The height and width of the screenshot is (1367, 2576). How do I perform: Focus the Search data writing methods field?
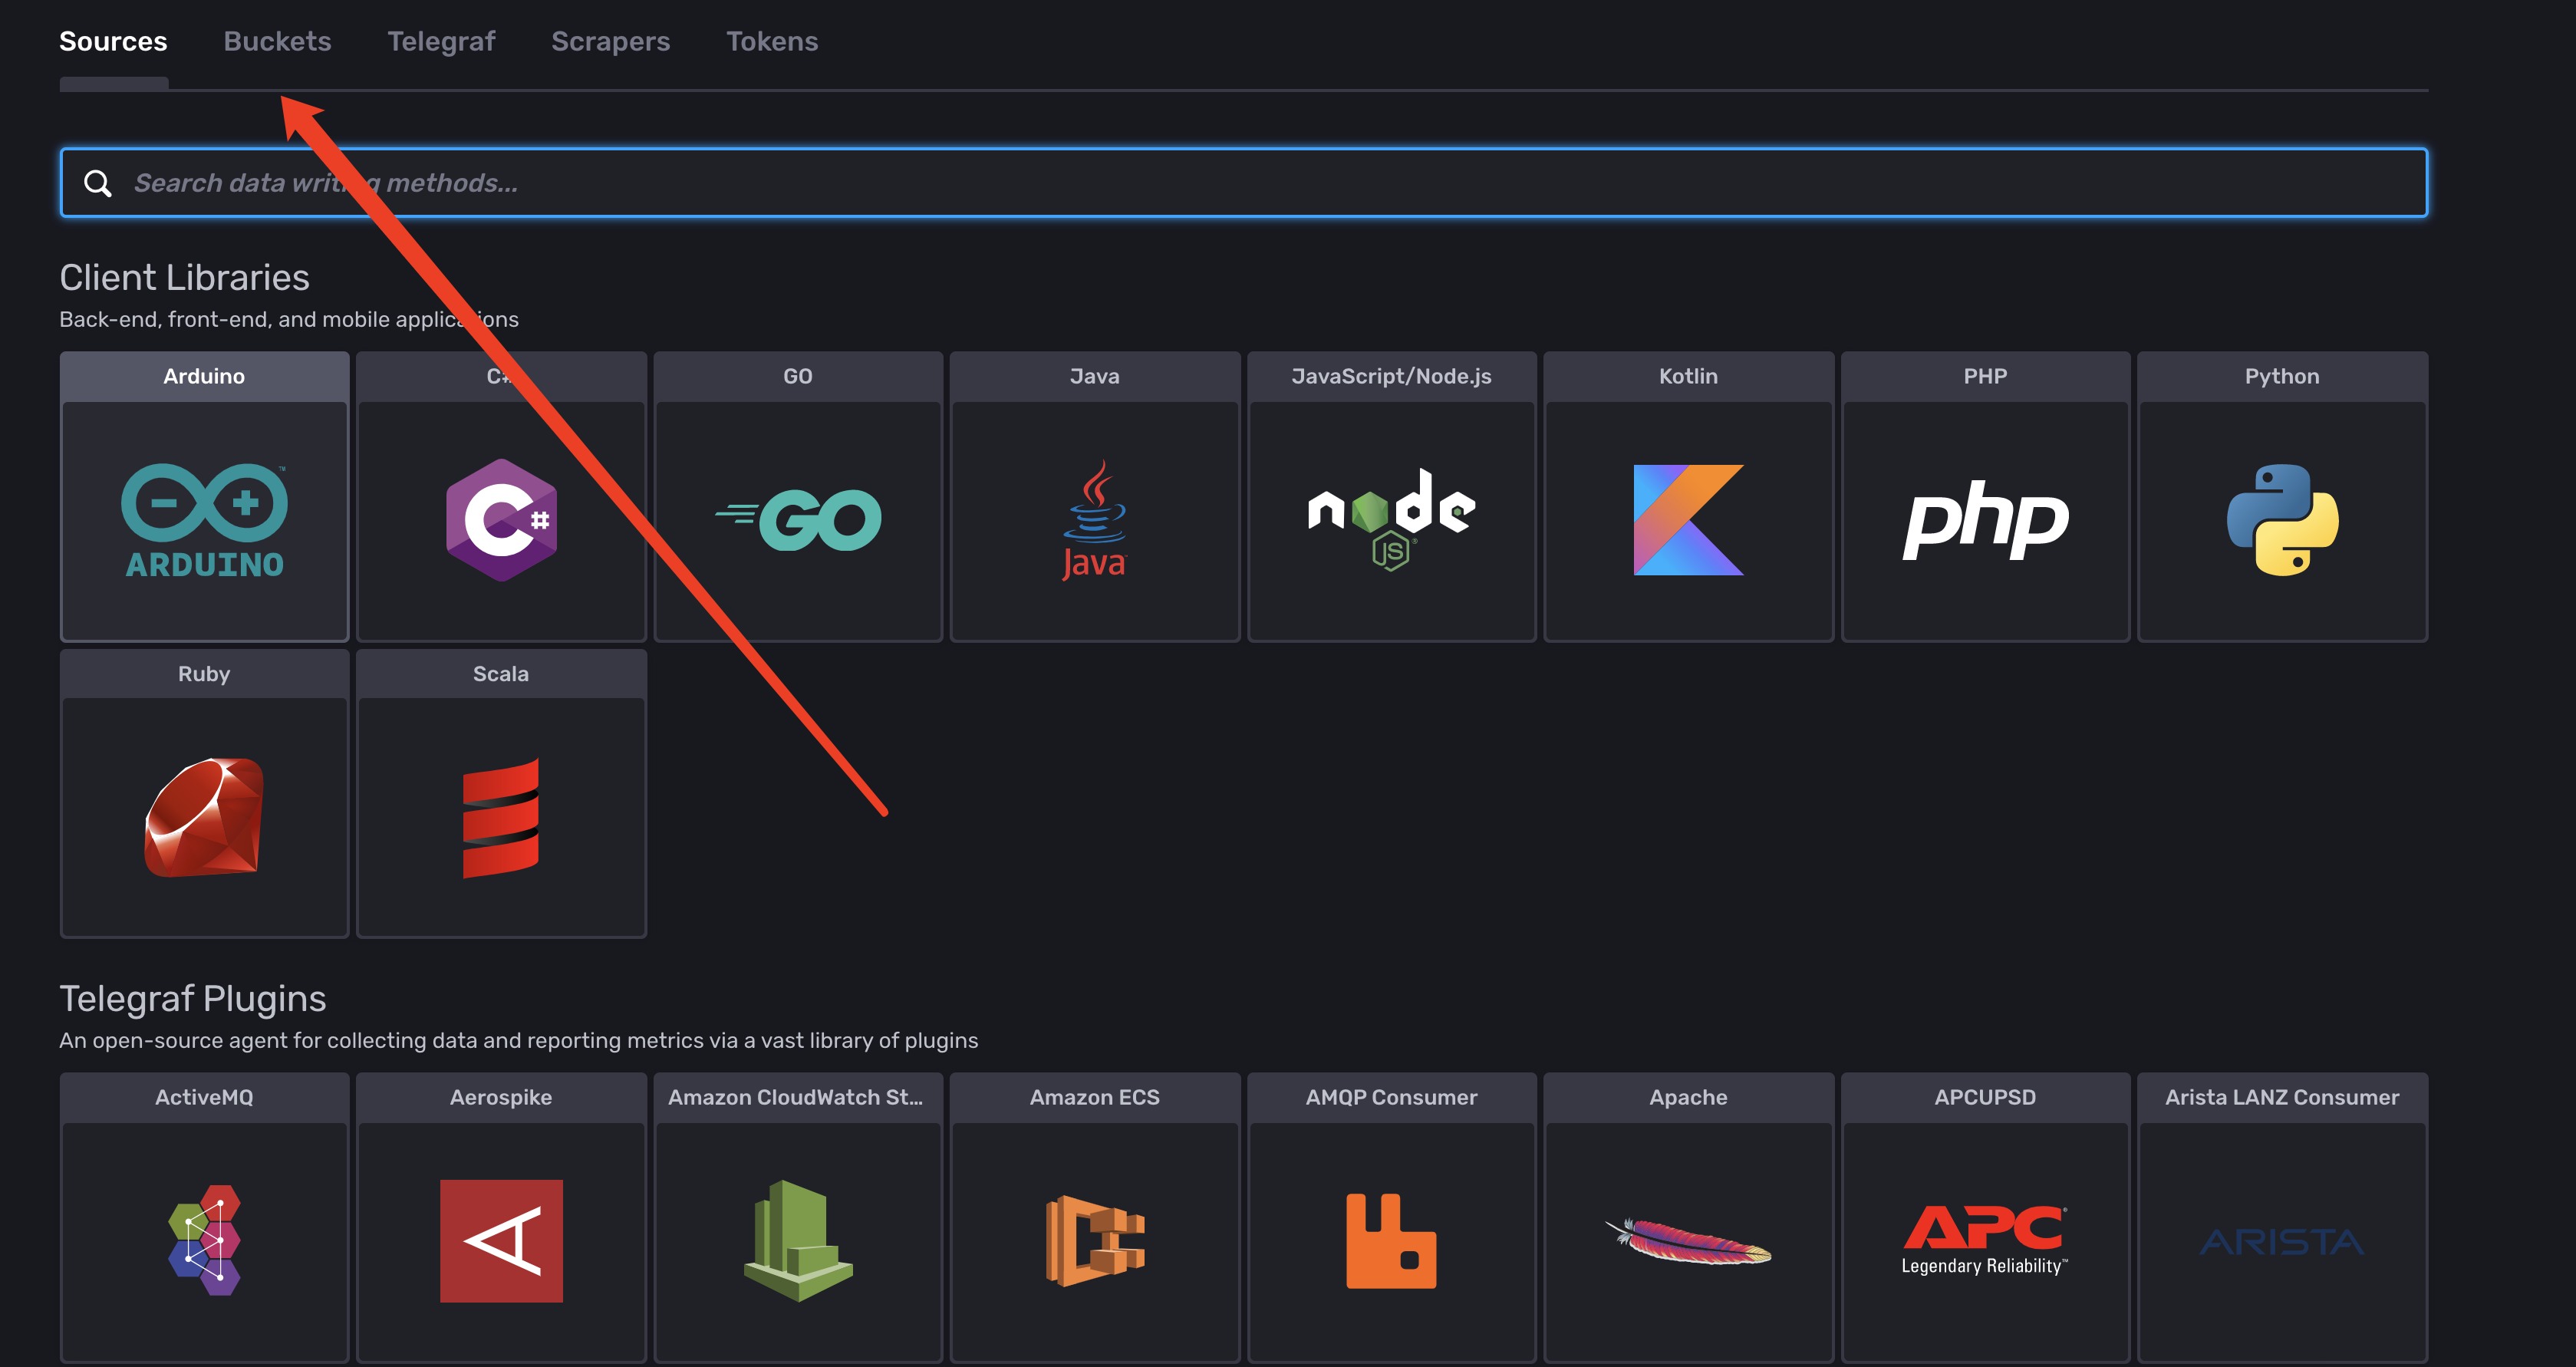point(1244,183)
